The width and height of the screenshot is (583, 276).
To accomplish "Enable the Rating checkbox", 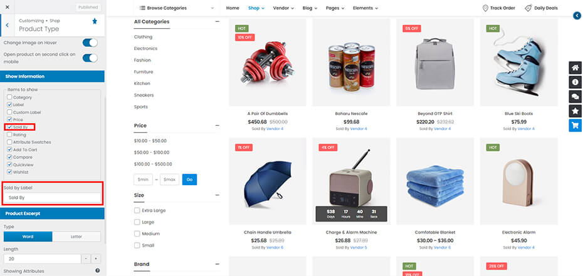I will [x=9, y=135].
